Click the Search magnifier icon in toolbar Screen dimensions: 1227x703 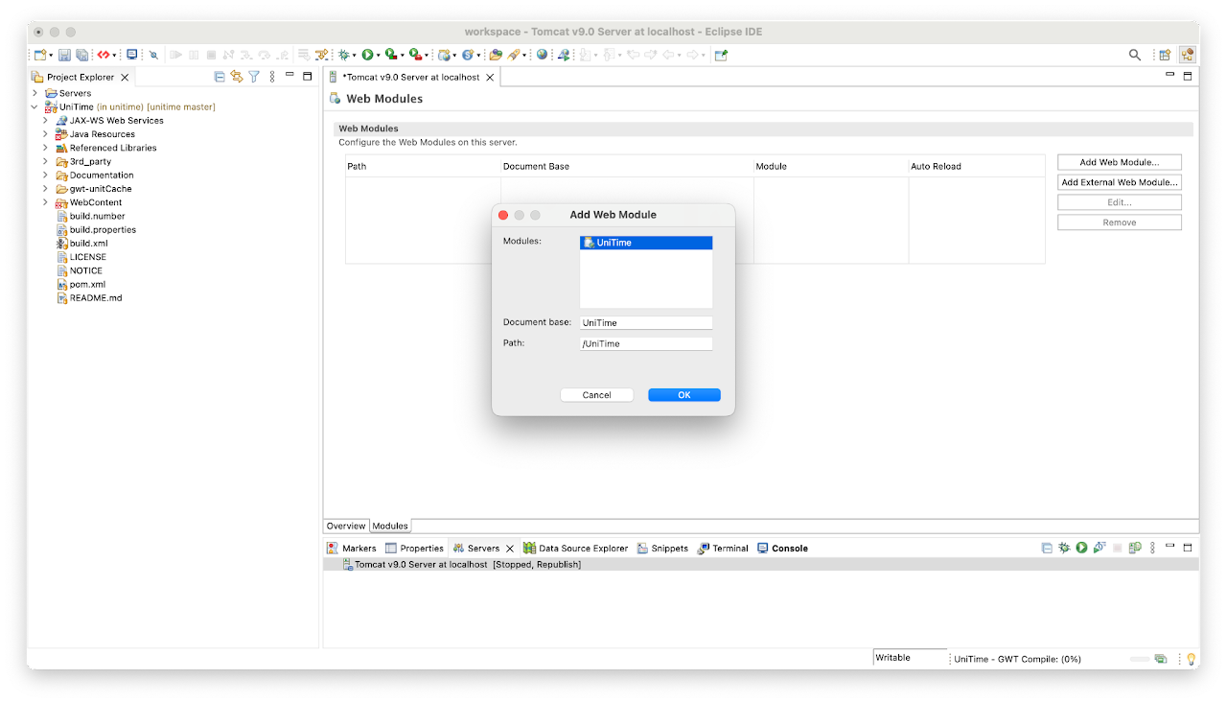1135,56
